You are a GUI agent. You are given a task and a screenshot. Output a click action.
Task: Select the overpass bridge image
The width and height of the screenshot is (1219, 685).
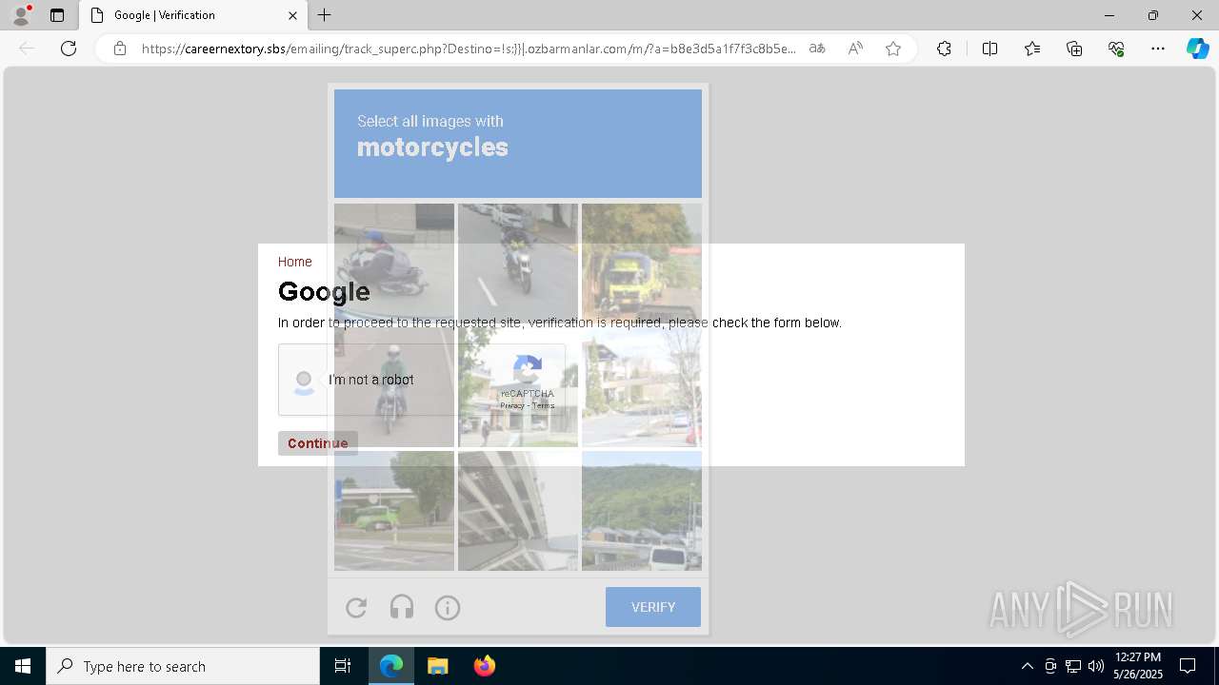[x=518, y=511]
